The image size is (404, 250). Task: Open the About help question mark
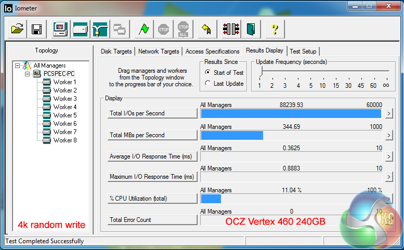point(275,29)
